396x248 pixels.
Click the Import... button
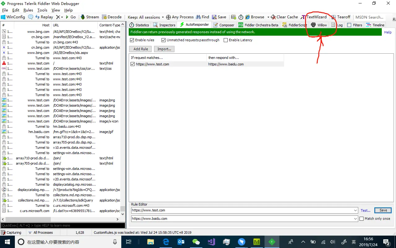(164, 49)
